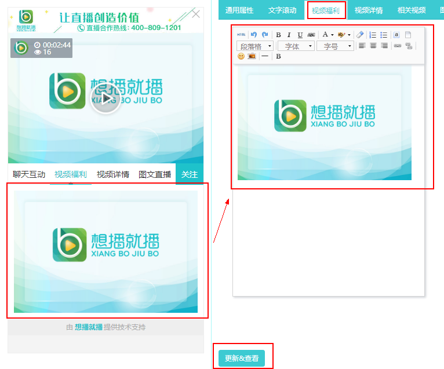Viewport: 444px width, 369px height.
Task: Insert an ordered numbered list
Action: pyautogui.click(x=373, y=35)
